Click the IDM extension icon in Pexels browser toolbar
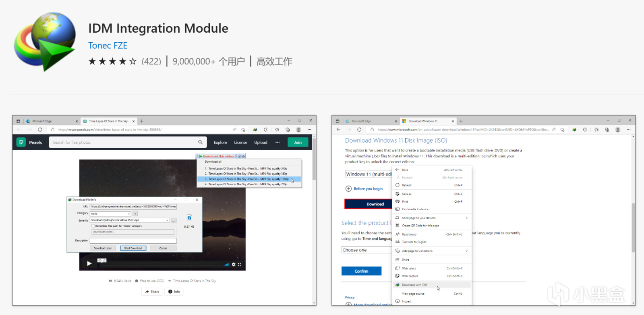644x315 pixels. point(255,130)
